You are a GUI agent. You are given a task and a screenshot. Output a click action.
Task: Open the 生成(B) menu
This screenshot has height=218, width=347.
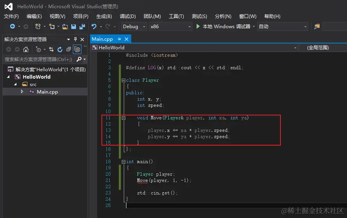click(x=104, y=16)
